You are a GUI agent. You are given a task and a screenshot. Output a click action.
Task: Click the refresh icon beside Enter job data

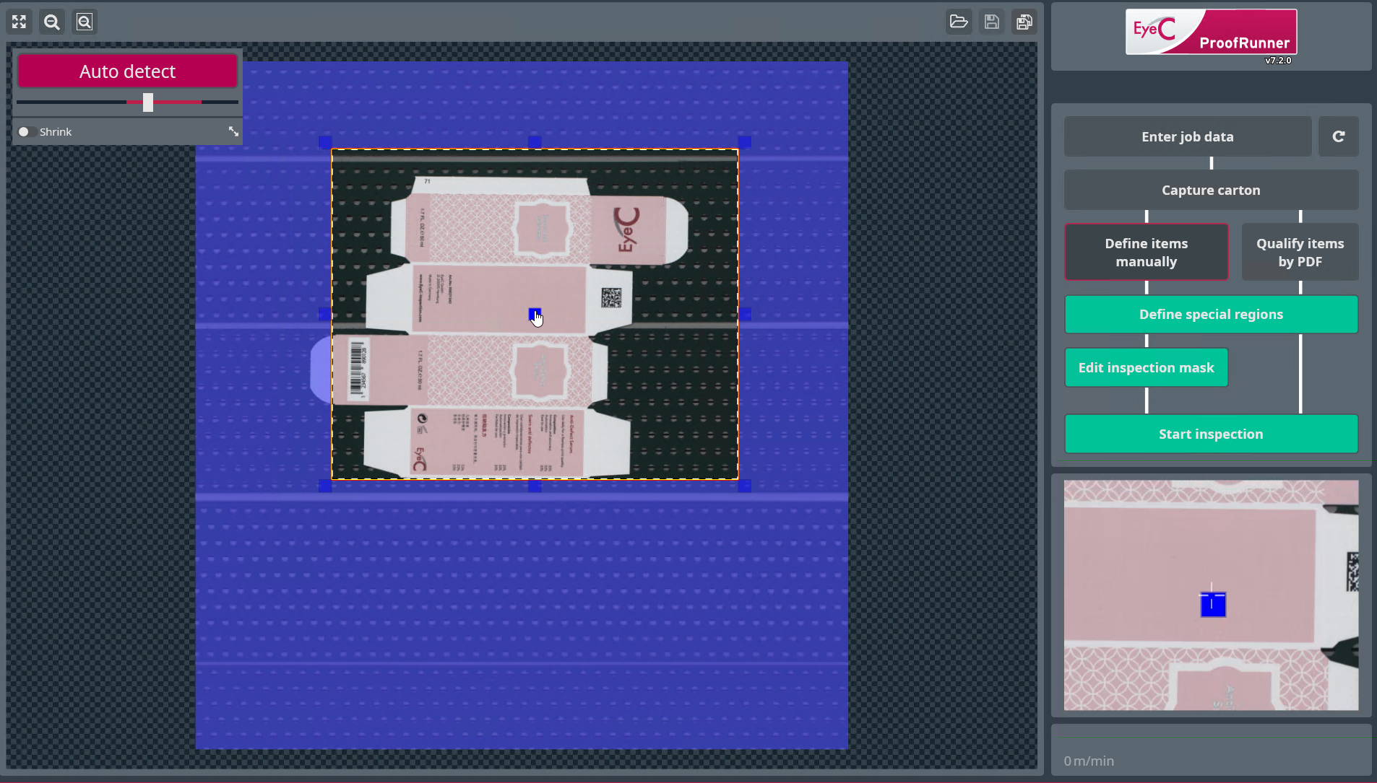pyautogui.click(x=1338, y=136)
